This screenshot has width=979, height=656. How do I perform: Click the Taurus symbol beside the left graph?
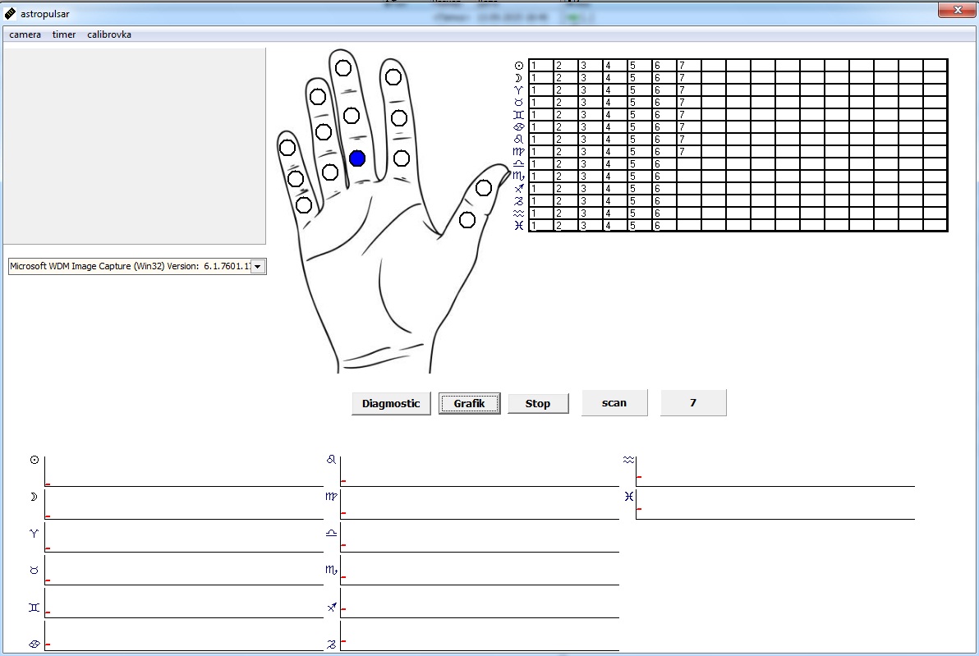pos(34,570)
